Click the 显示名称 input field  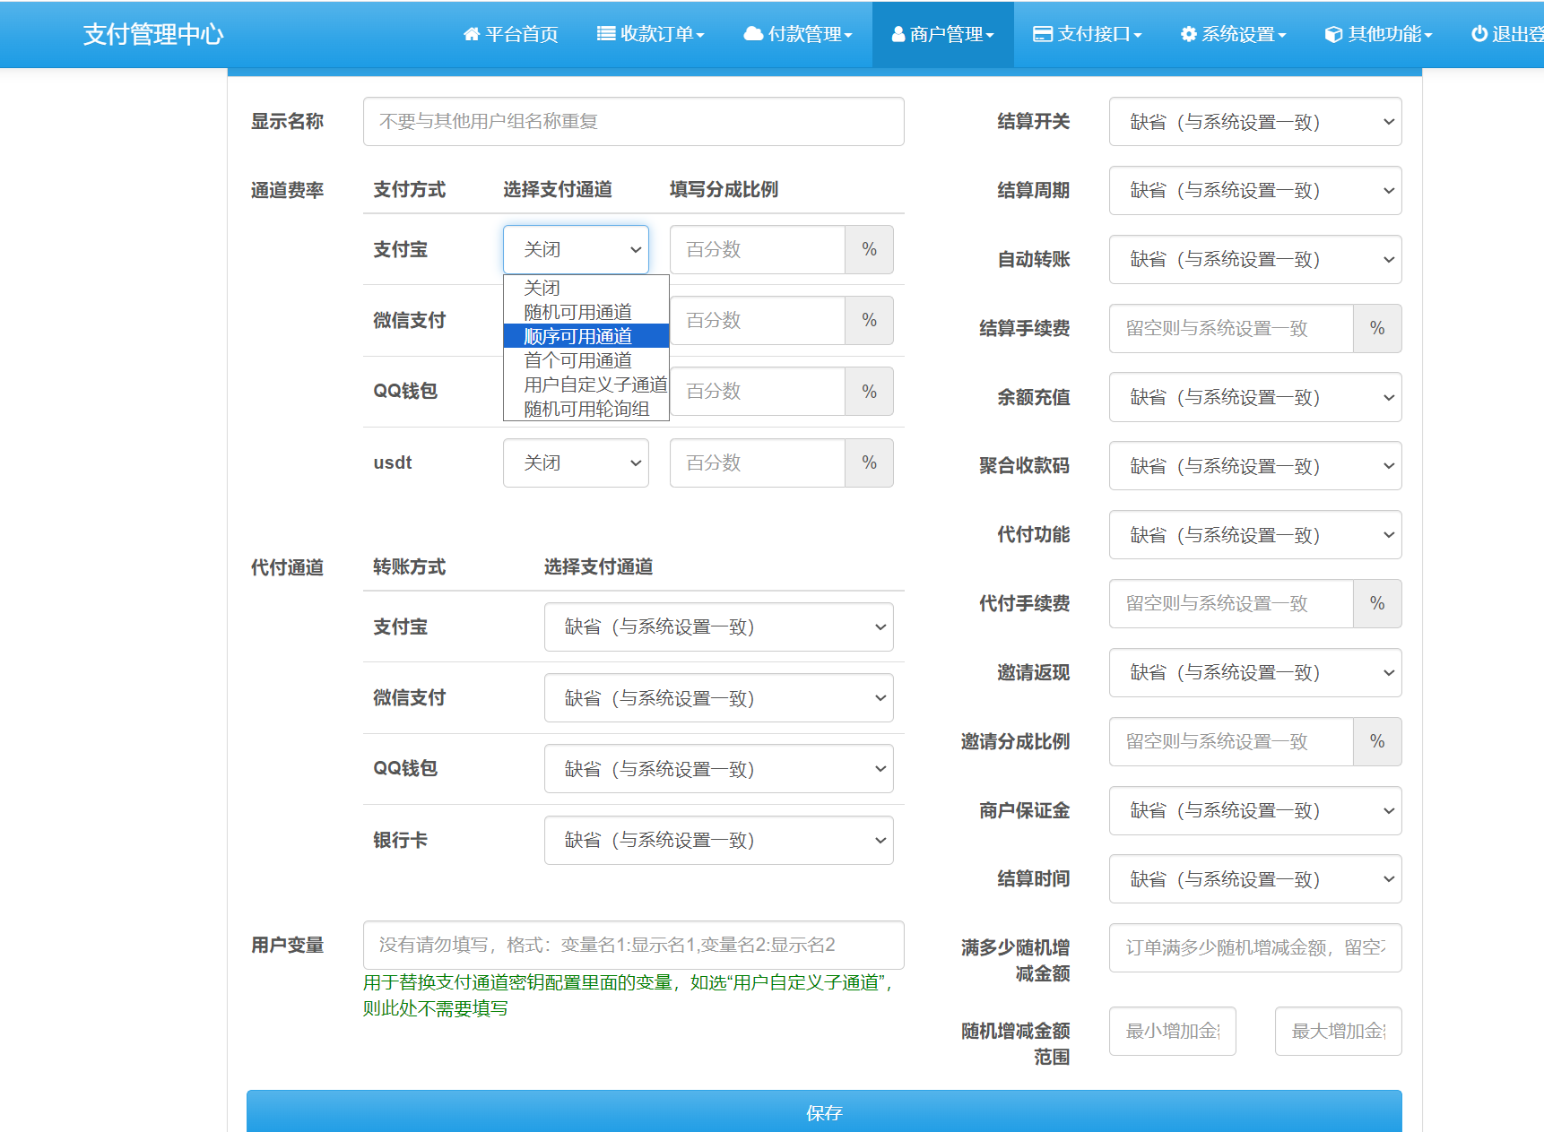pyautogui.click(x=633, y=122)
